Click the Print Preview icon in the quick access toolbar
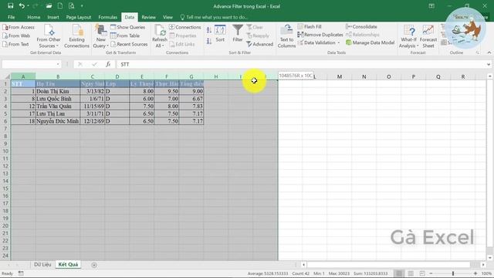The image size is (494, 278). [x=72, y=5]
